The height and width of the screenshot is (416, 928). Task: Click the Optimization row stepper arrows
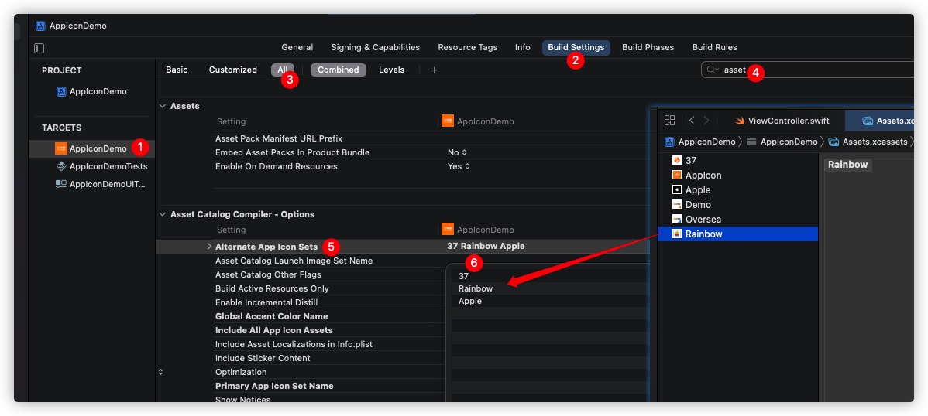click(x=160, y=372)
